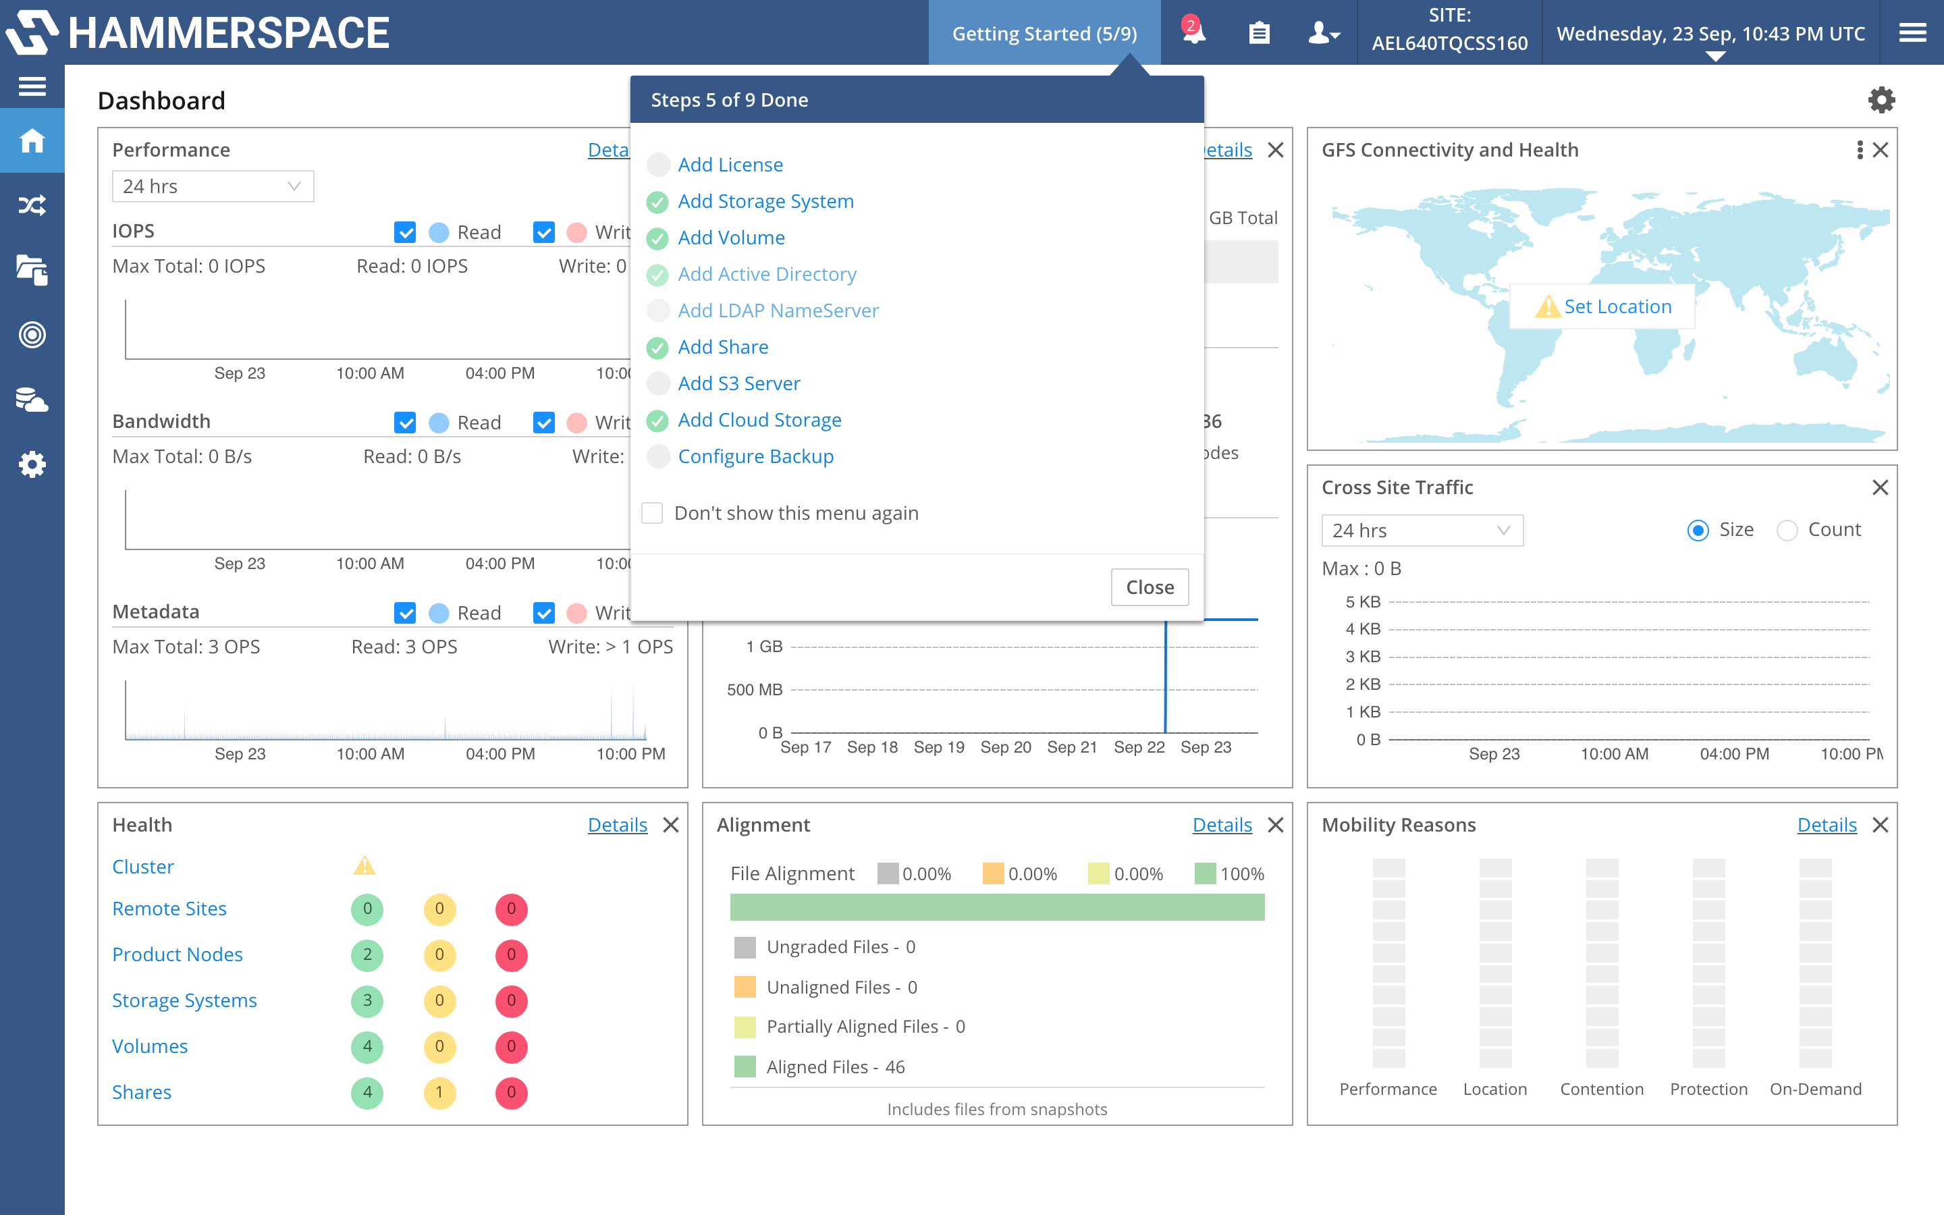The image size is (1944, 1215).
Task: Click green 100% aligned legend swatch
Action: coord(1205,873)
